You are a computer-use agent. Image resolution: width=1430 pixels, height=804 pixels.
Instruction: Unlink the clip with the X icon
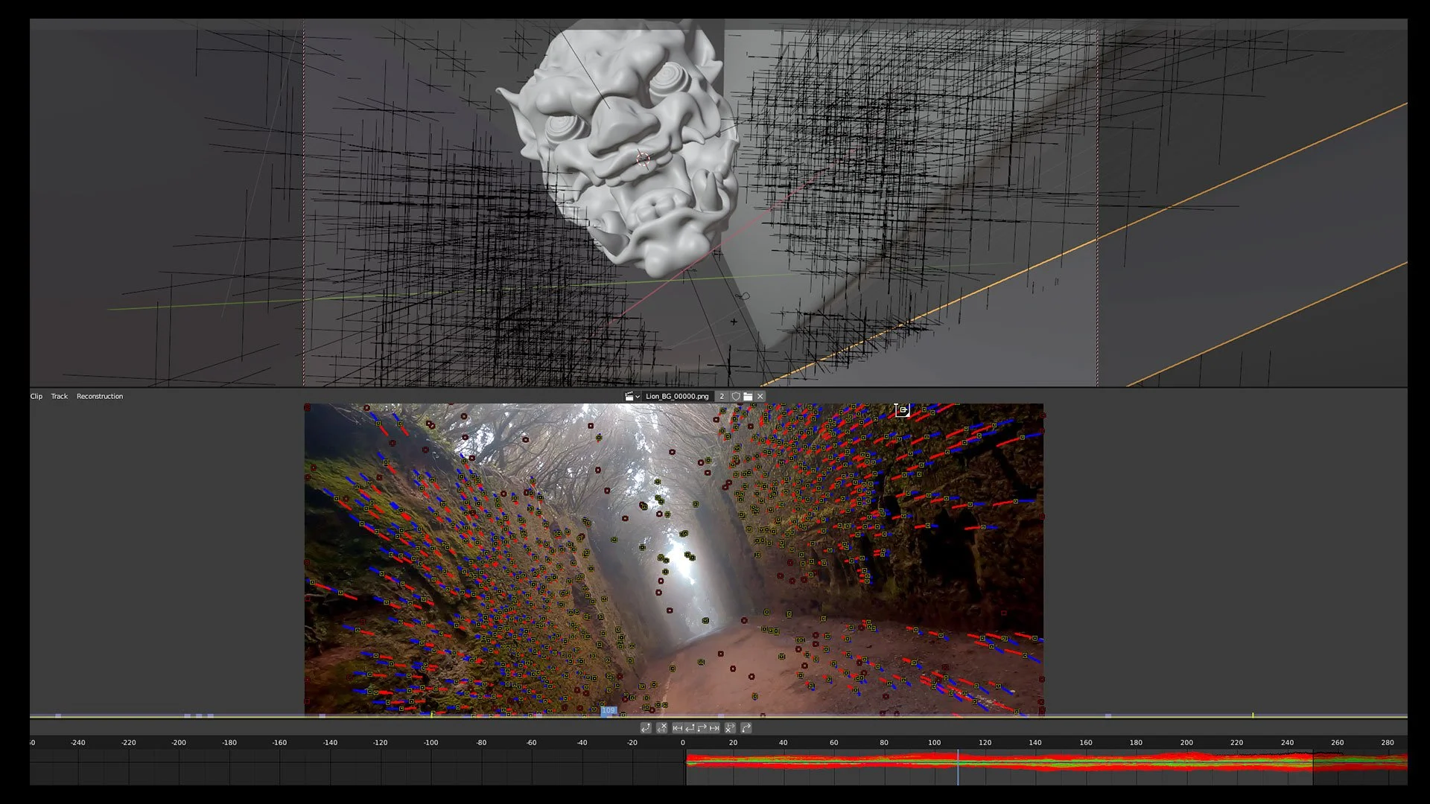760,396
